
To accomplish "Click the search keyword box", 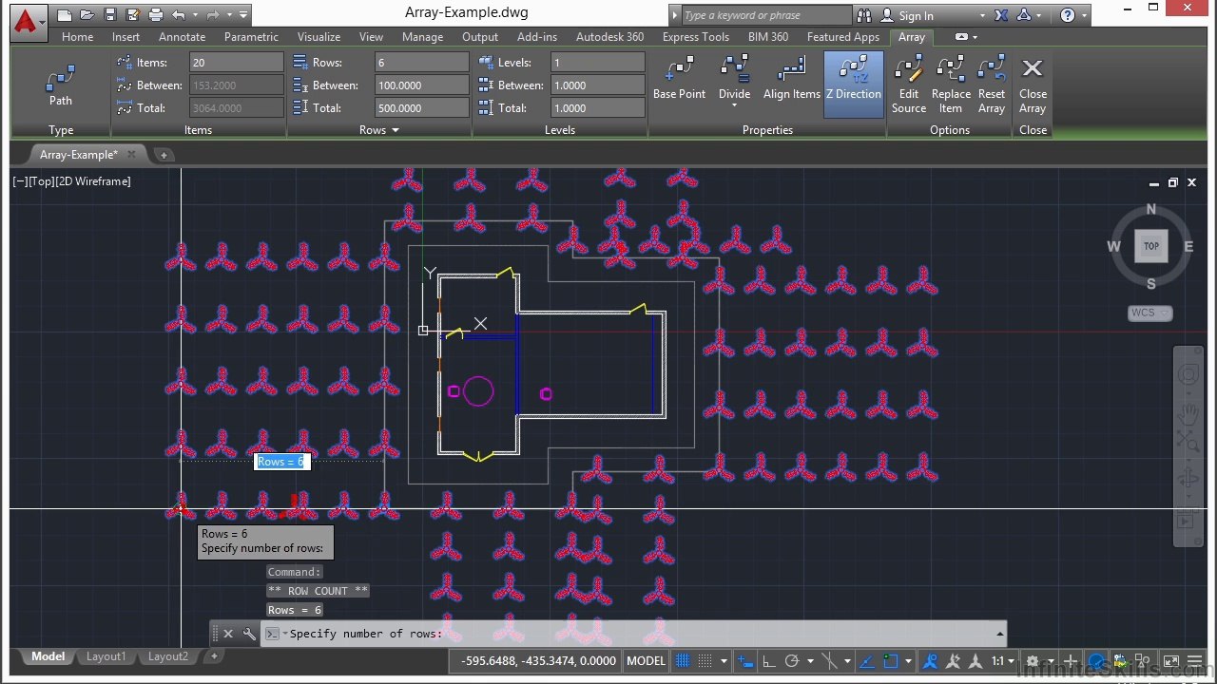I will point(766,15).
